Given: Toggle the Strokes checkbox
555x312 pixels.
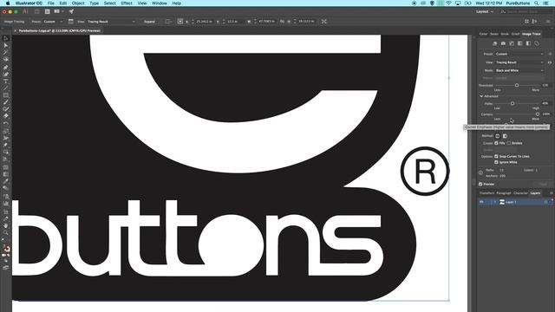Looking at the screenshot, I should (509, 143).
